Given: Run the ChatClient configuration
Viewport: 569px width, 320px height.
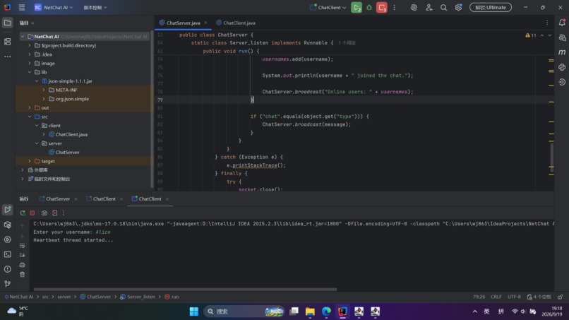Looking at the screenshot, I should [357, 7].
